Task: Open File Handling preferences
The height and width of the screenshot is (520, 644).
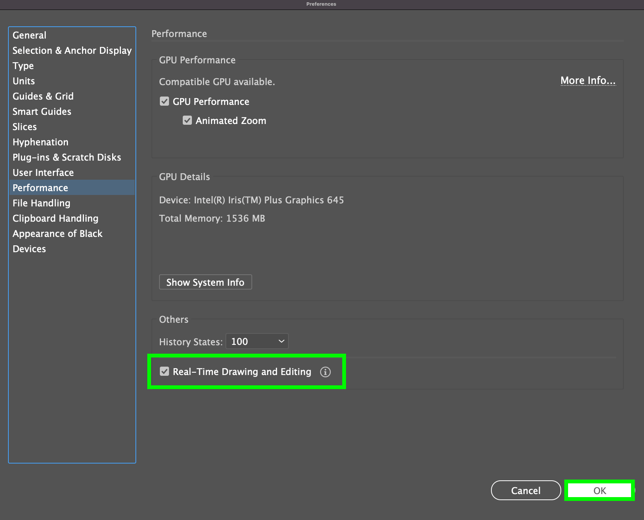Action: tap(41, 203)
